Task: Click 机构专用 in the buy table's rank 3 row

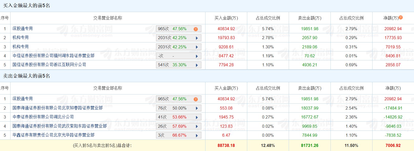Action: point(20,47)
